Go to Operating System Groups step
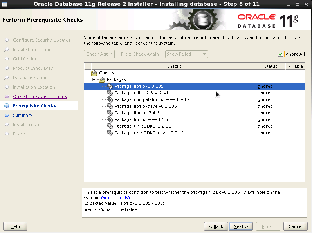The height and width of the screenshot is (233, 312). tap(40, 96)
